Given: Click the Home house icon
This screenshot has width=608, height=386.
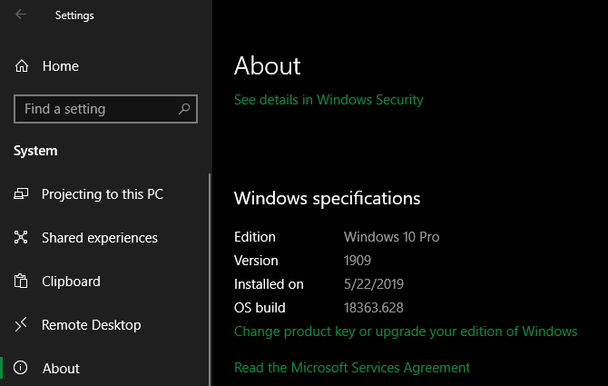Looking at the screenshot, I should 22,66.
